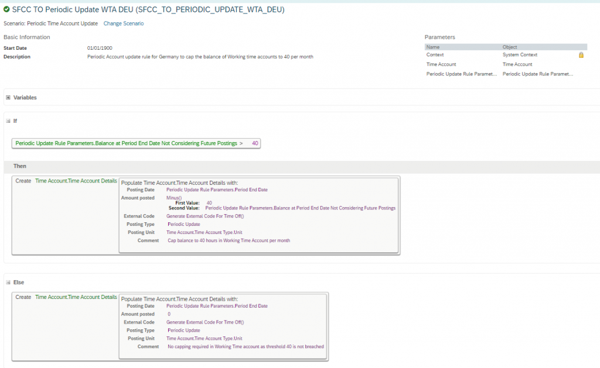
Task: Click the Period End Date value in the Else block
Action: click(217, 306)
